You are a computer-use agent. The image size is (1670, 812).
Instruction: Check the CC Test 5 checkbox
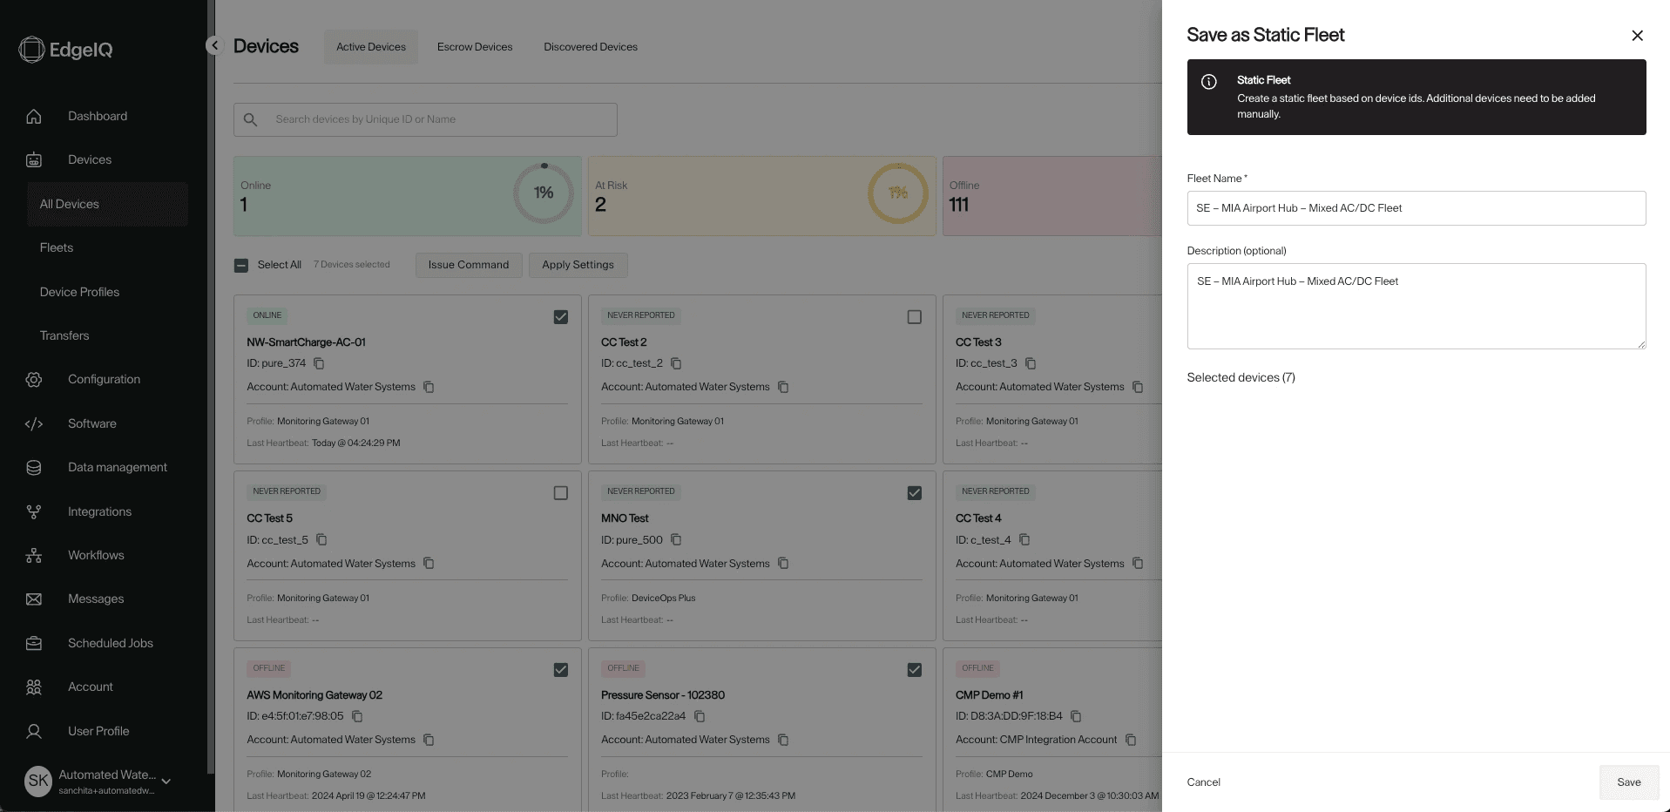(561, 493)
